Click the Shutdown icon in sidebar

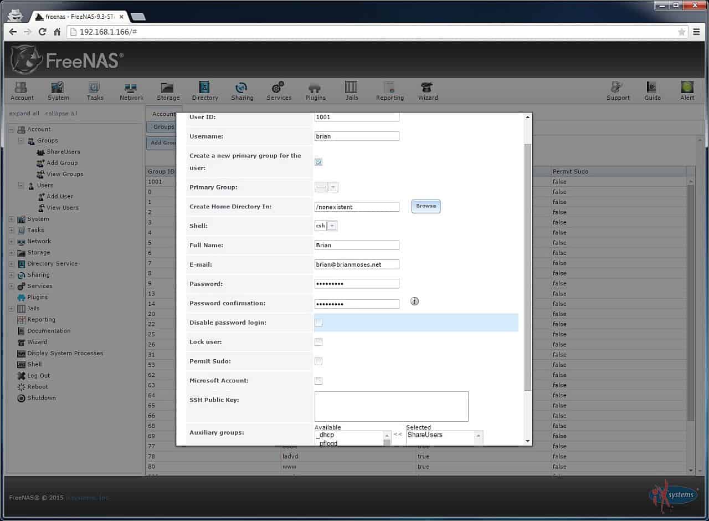point(21,398)
